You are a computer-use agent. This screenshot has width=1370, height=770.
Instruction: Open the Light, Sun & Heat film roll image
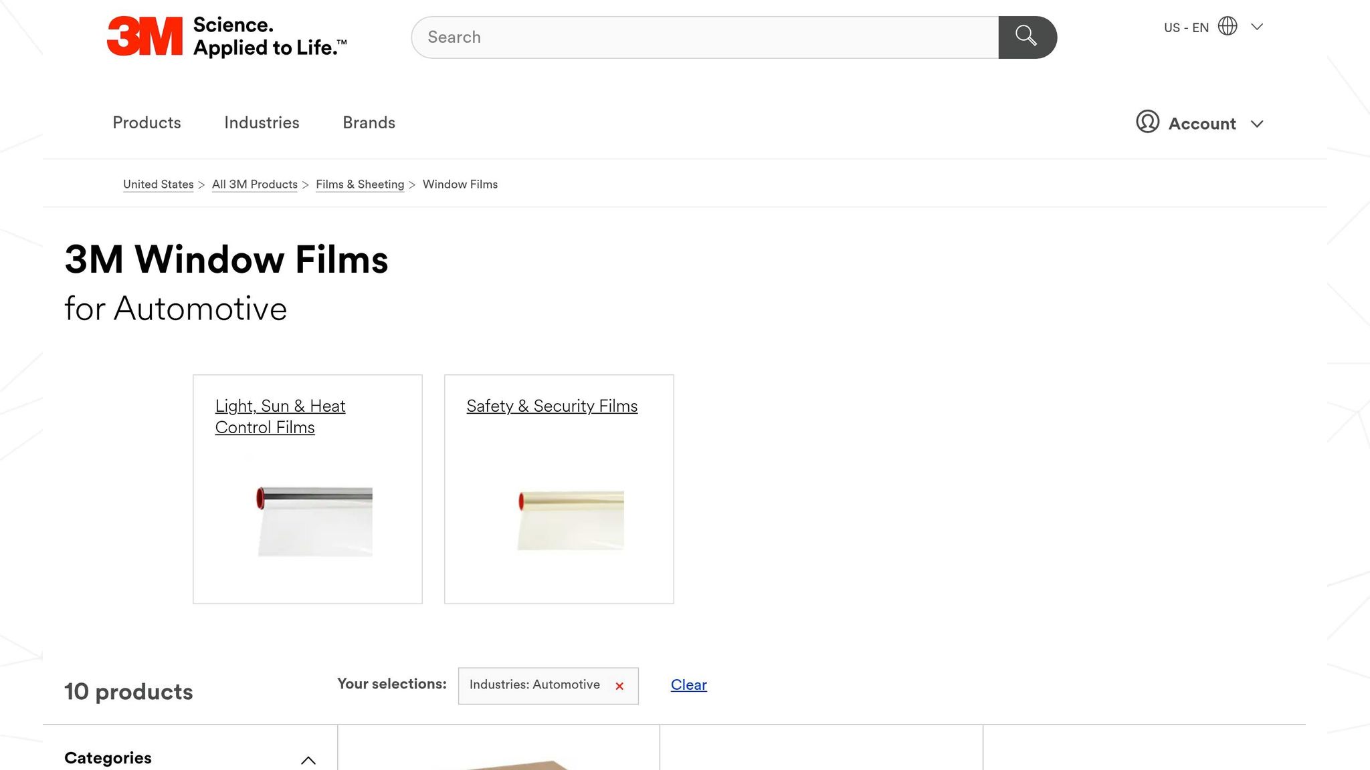pyautogui.click(x=314, y=521)
